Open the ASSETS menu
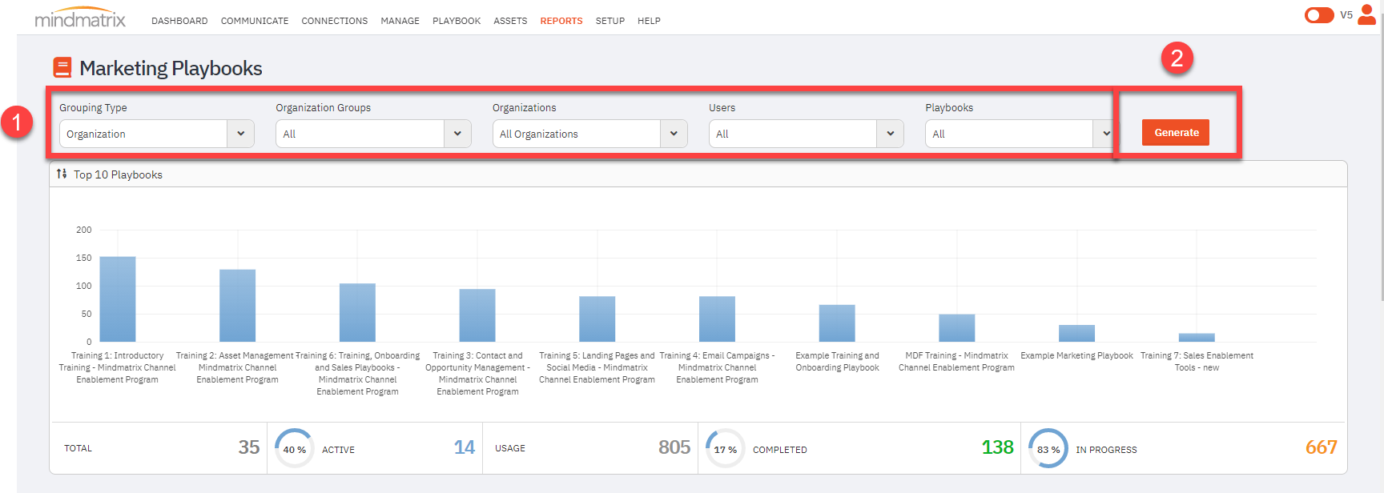Screen dimensions: 1384x493 [510, 21]
